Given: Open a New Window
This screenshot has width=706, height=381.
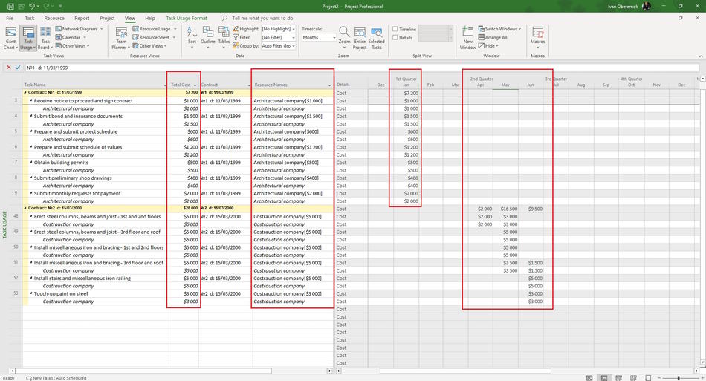Looking at the screenshot, I should point(467,38).
